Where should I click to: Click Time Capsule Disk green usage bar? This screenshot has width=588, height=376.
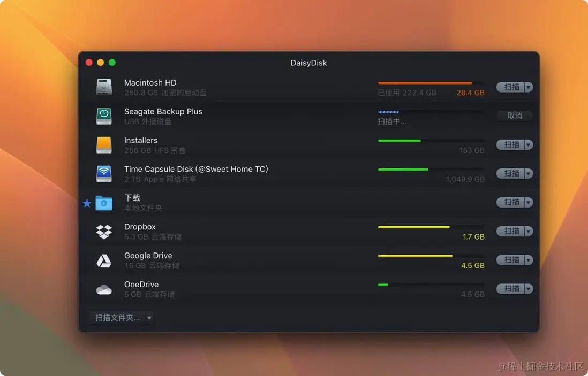(x=403, y=170)
